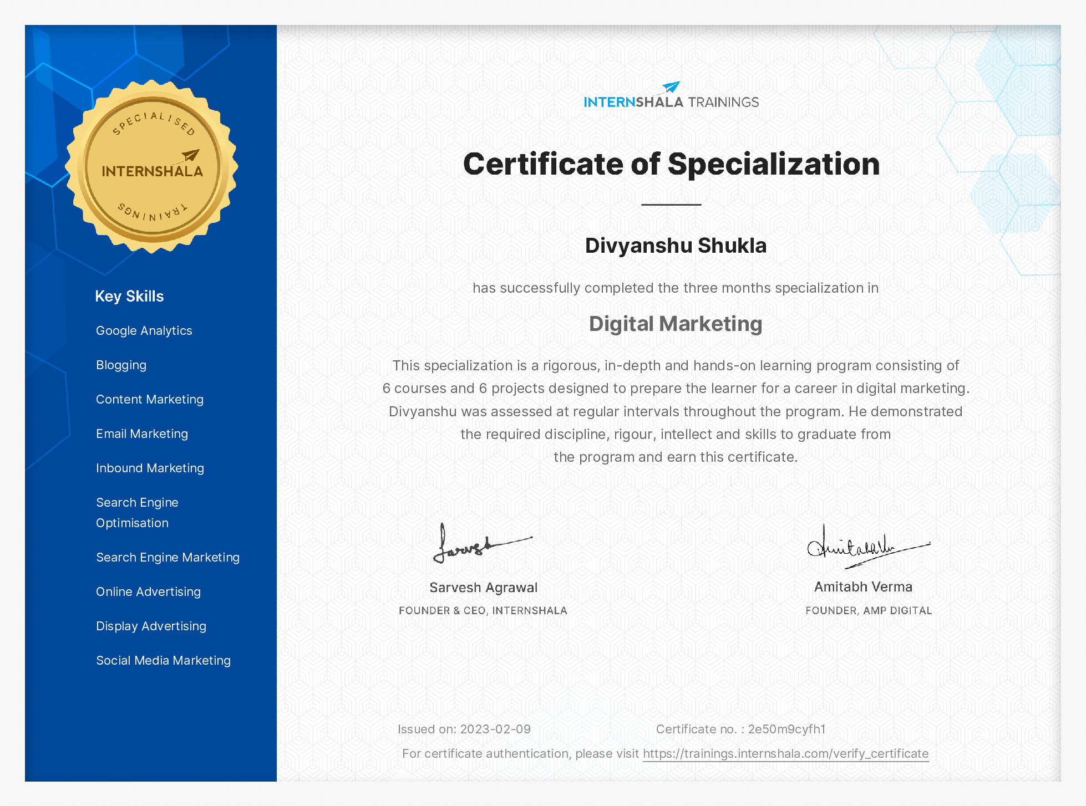
Task: Click 'FOUNDER & CEO, INTERNSHALA' title
Action: click(x=483, y=610)
